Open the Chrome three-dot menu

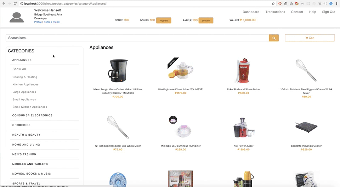tap(336, 4)
